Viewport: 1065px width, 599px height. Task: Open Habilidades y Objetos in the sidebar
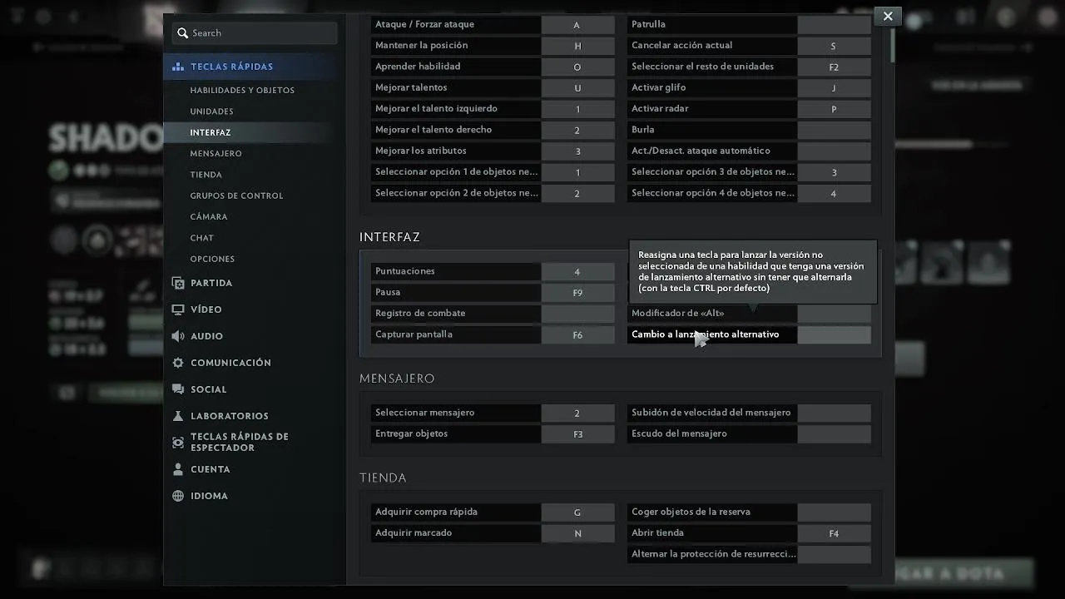pyautogui.click(x=242, y=91)
